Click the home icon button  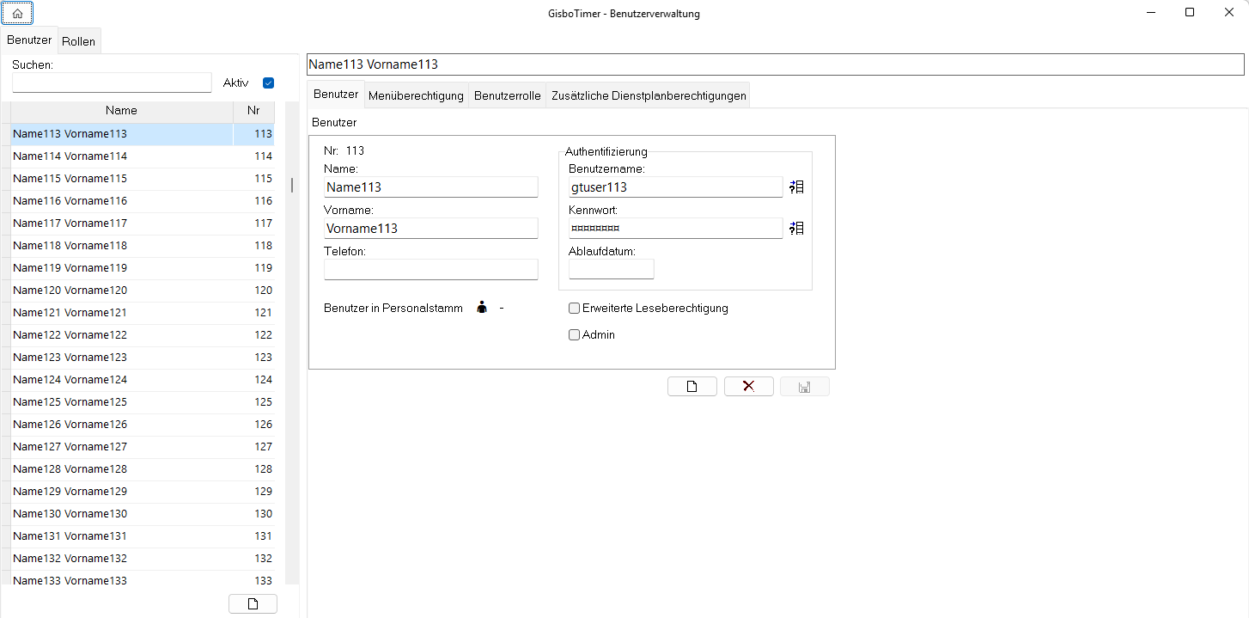(x=17, y=13)
